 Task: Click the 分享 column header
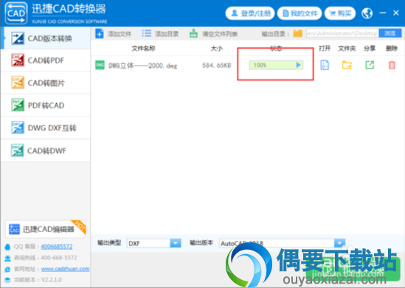tap(370, 48)
